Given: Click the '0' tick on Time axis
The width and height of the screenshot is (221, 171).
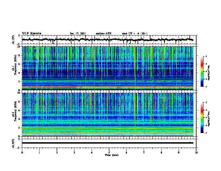Looking at the screenshot, I should 22,153.
